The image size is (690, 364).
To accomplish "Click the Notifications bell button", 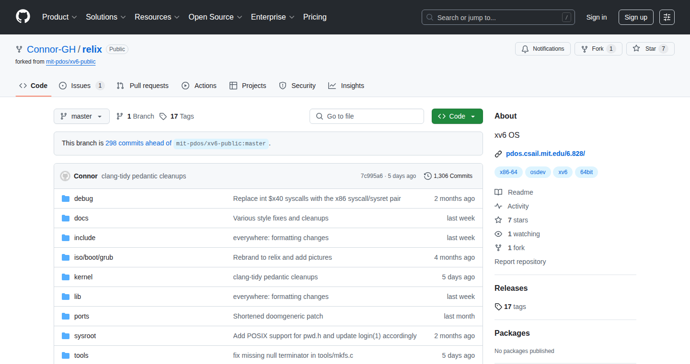I will tap(543, 49).
